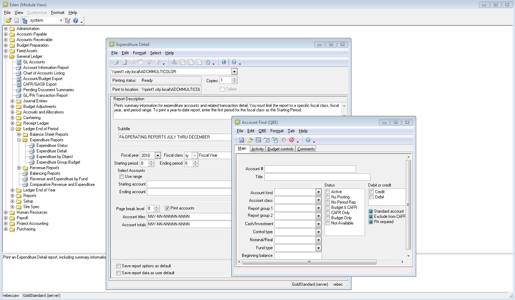
Task: Click the help question icon in Expenditure Detail toolbar
Action: click(234, 62)
